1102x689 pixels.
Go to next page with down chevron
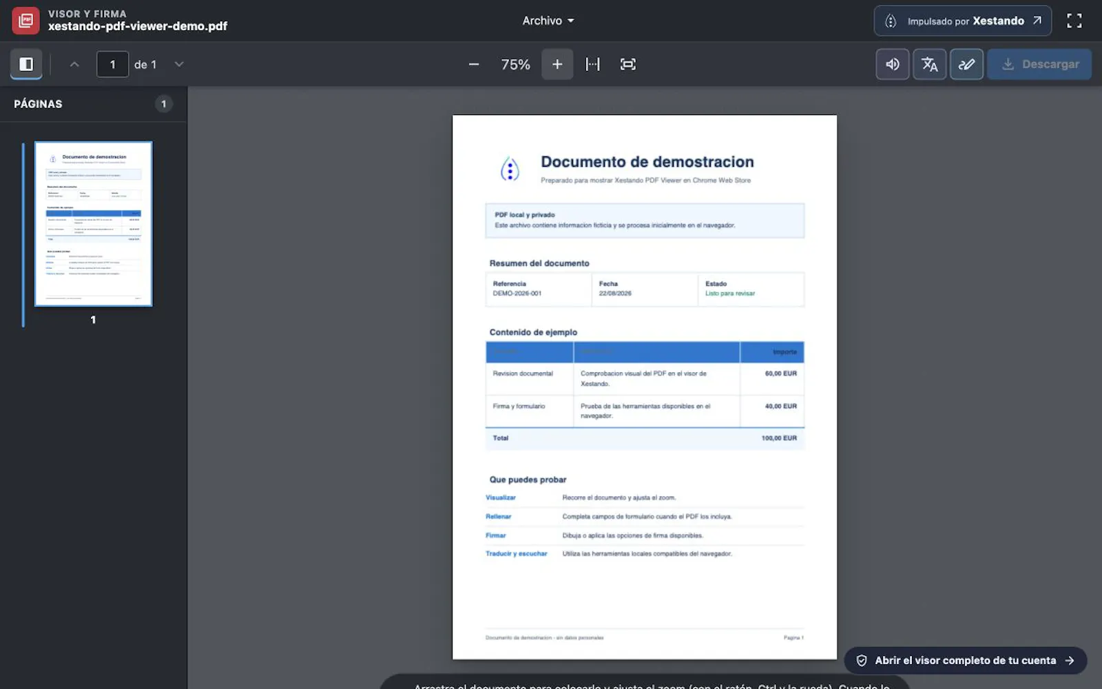(179, 64)
